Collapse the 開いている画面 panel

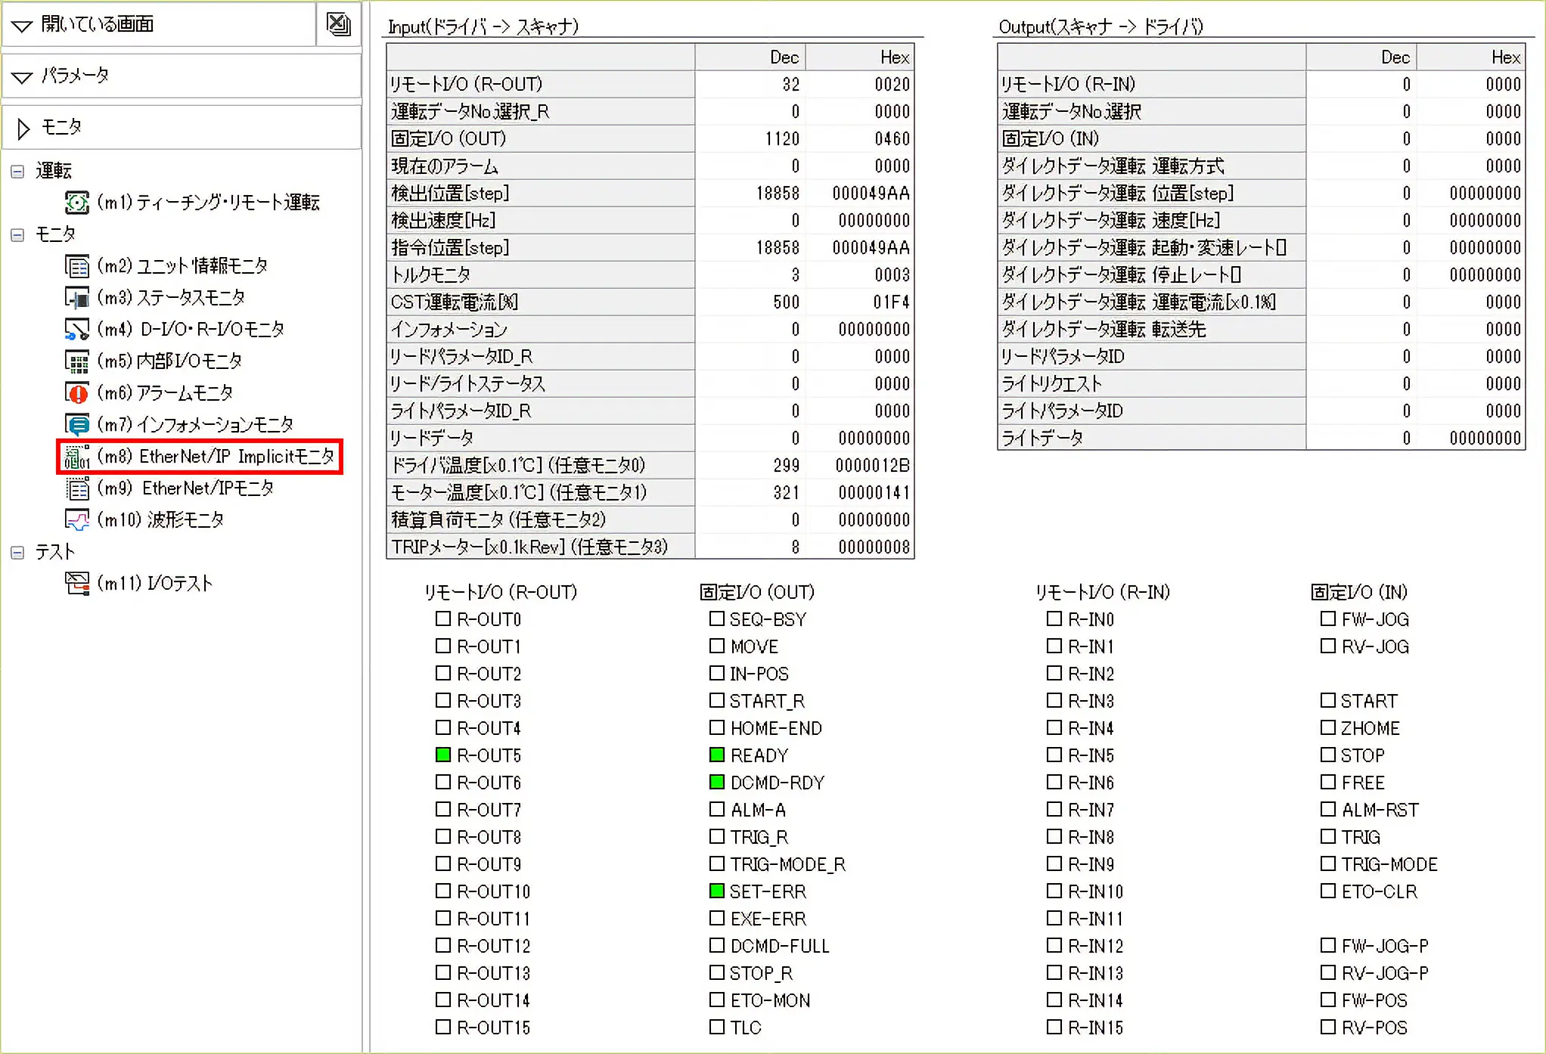tap(23, 26)
